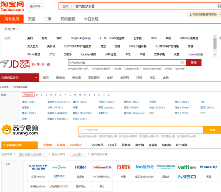Click the Taobao brand list scrollbar
This screenshot has width=221, height=192.
point(215,43)
